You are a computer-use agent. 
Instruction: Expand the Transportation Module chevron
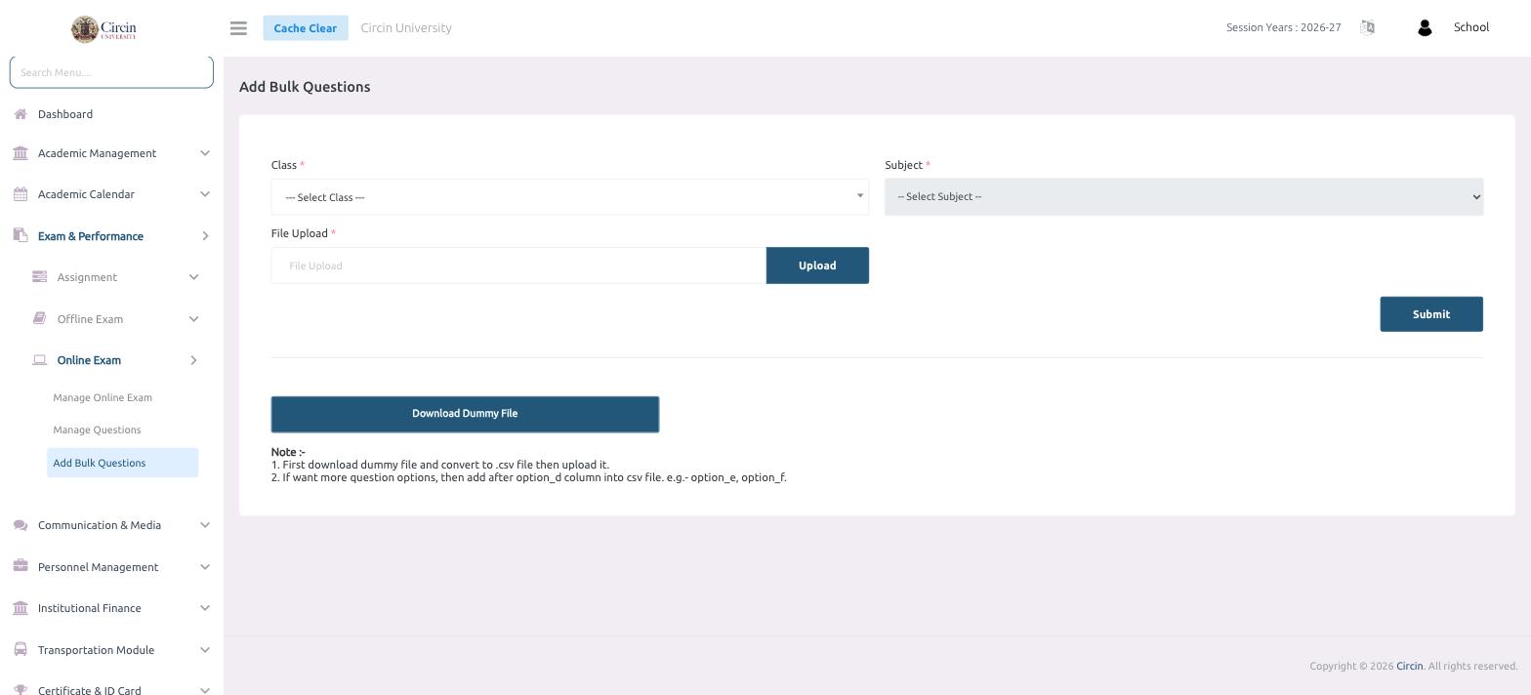[x=205, y=650]
